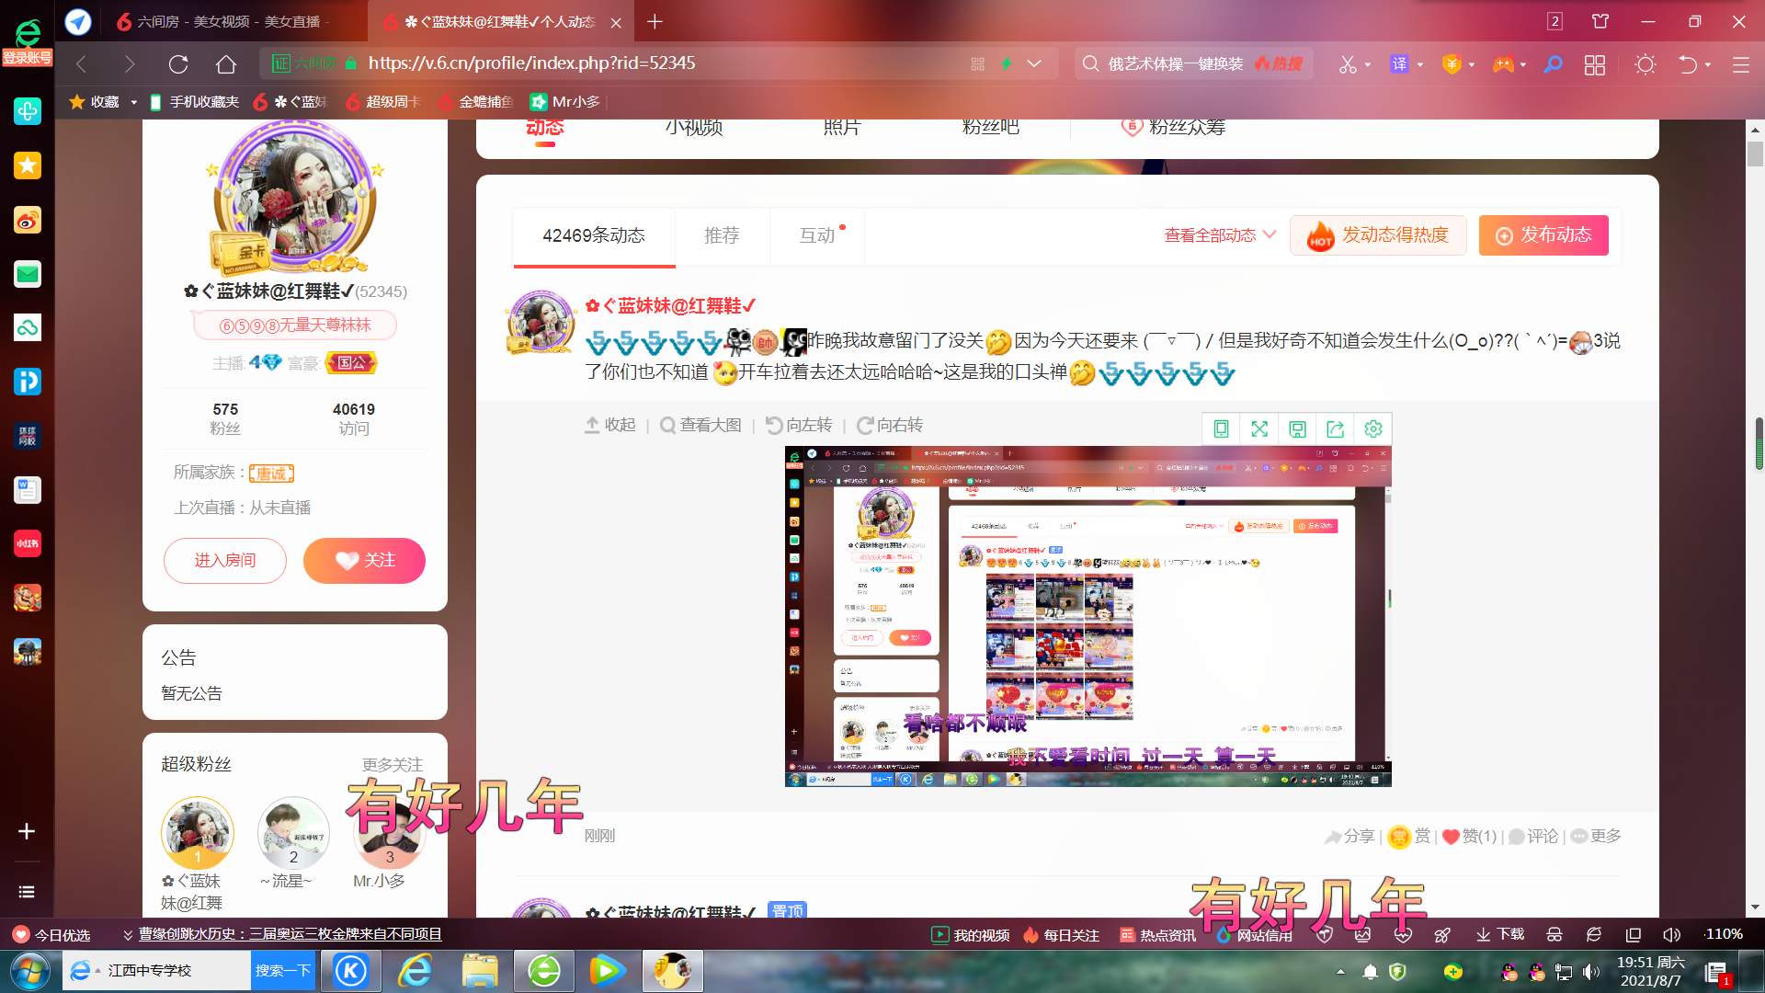Click 评论 under the post

(x=1533, y=837)
